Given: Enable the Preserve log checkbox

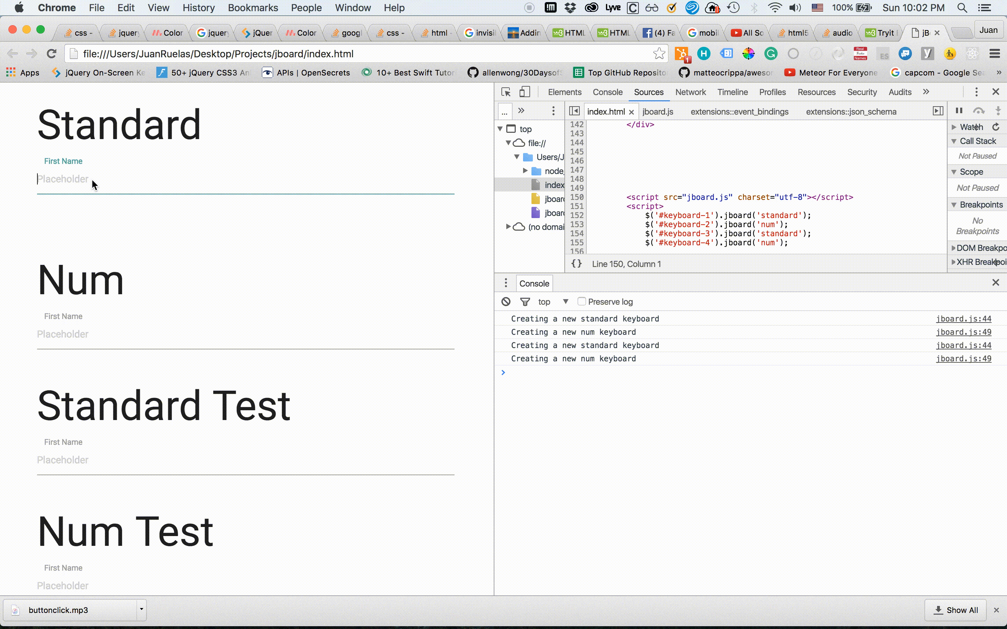Looking at the screenshot, I should click(x=582, y=302).
